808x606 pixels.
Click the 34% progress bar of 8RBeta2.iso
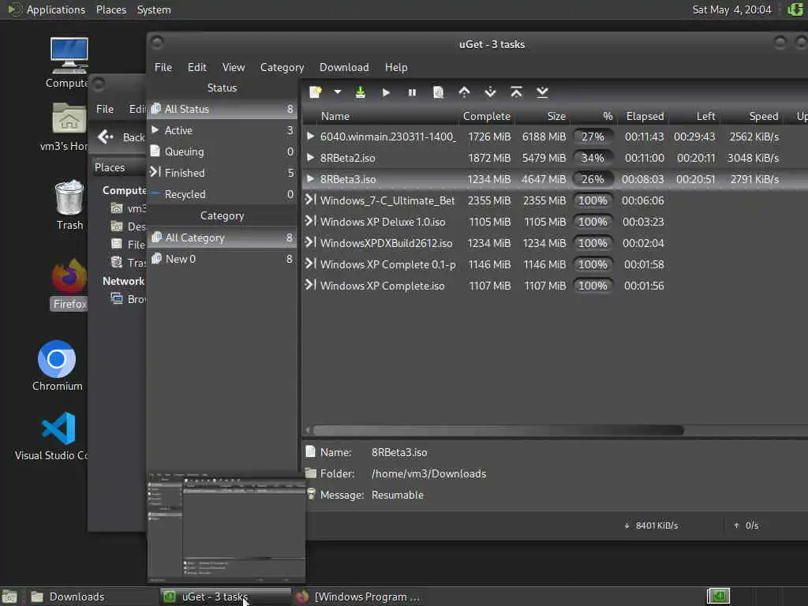(x=593, y=158)
